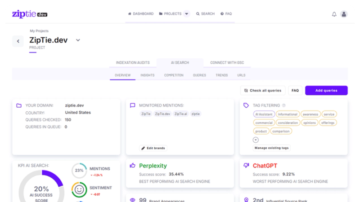The image size is (360, 202).
Task: Click the Manage existing tags button
Action: 271,148
